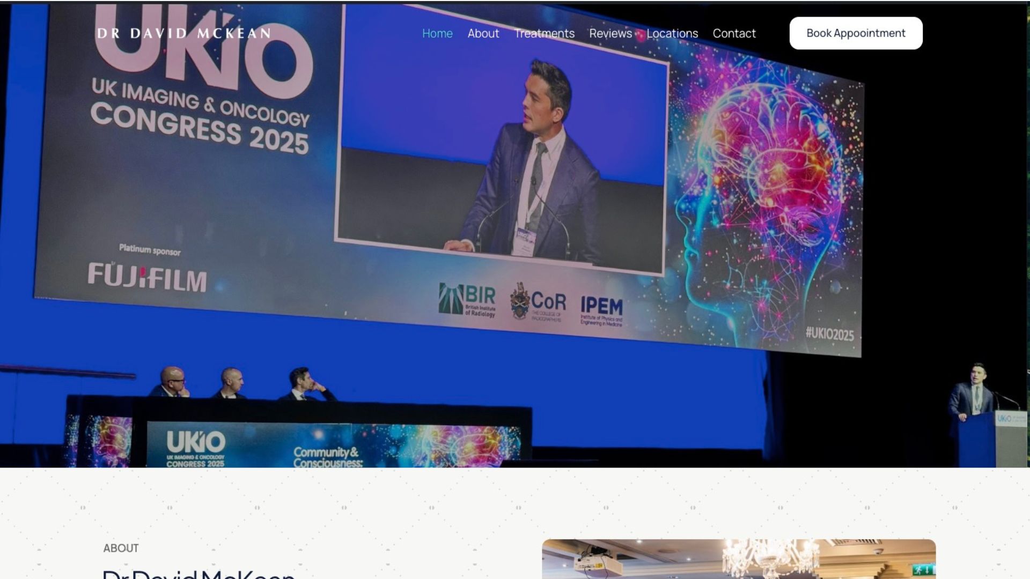Go to the Home page link
Image resolution: width=1030 pixels, height=579 pixels.
(x=437, y=33)
